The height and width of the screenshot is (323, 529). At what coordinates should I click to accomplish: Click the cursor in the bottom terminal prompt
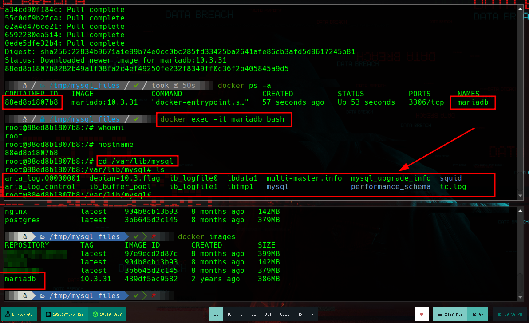(178, 295)
